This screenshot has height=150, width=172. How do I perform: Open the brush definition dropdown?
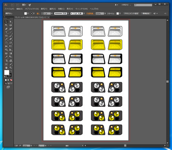click(x=84, y=13)
